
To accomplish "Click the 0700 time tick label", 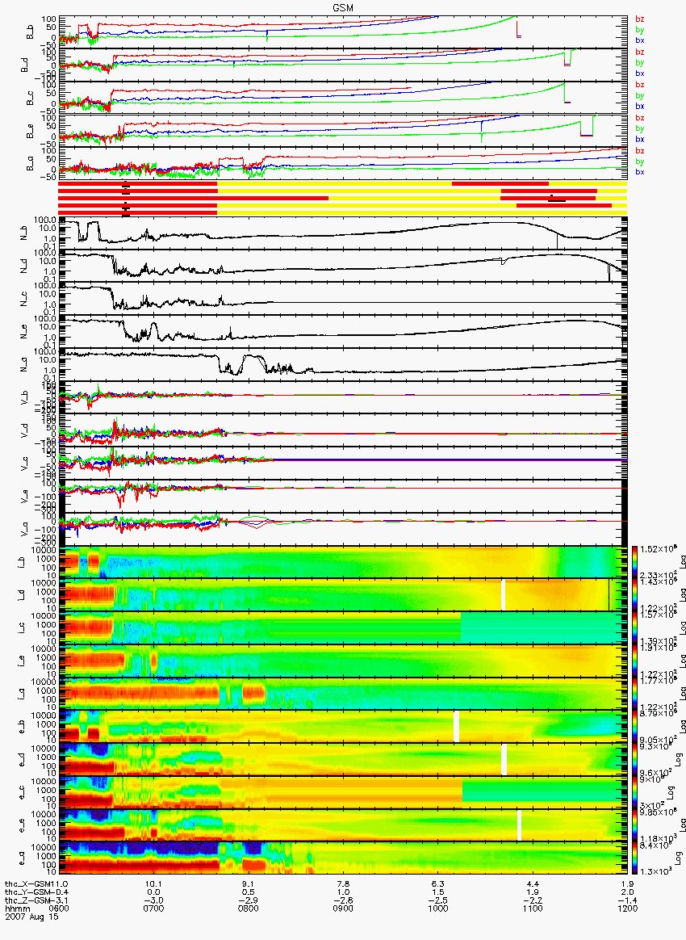I will pyautogui.click(x=153, y=909).
